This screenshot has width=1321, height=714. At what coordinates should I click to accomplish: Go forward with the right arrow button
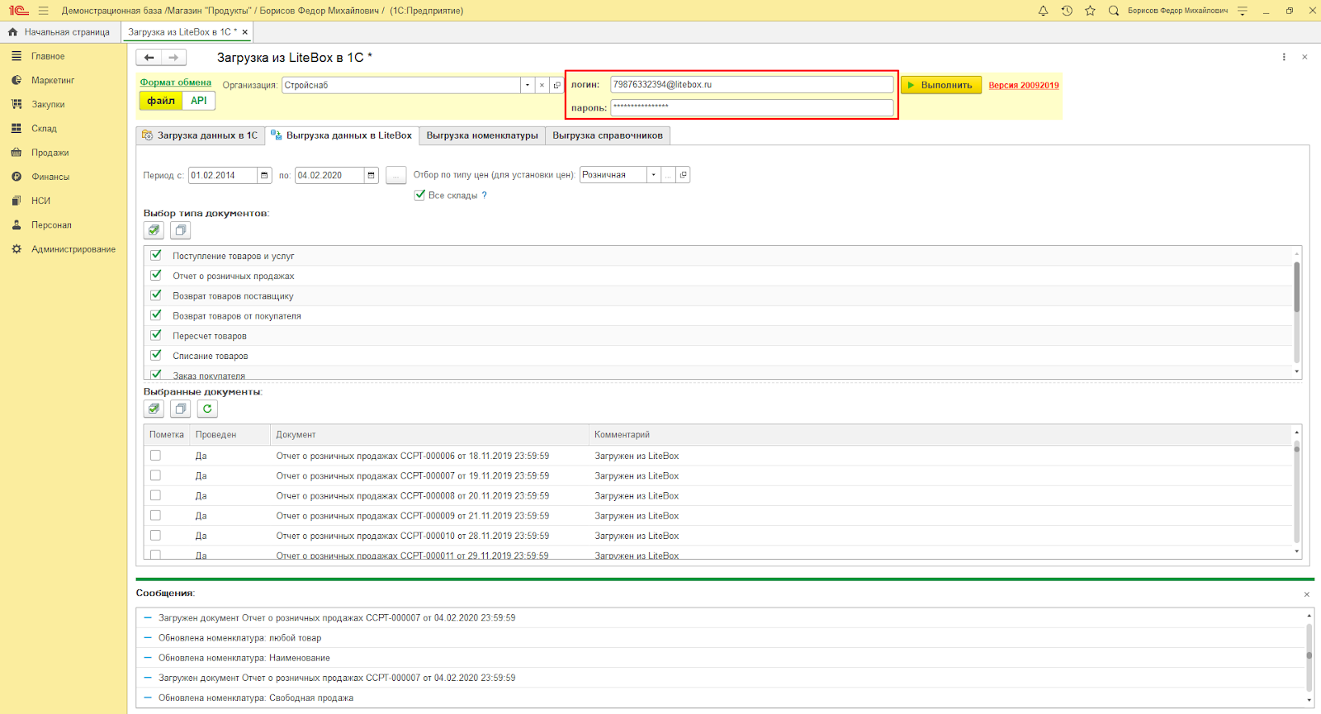tap(173, 58)
